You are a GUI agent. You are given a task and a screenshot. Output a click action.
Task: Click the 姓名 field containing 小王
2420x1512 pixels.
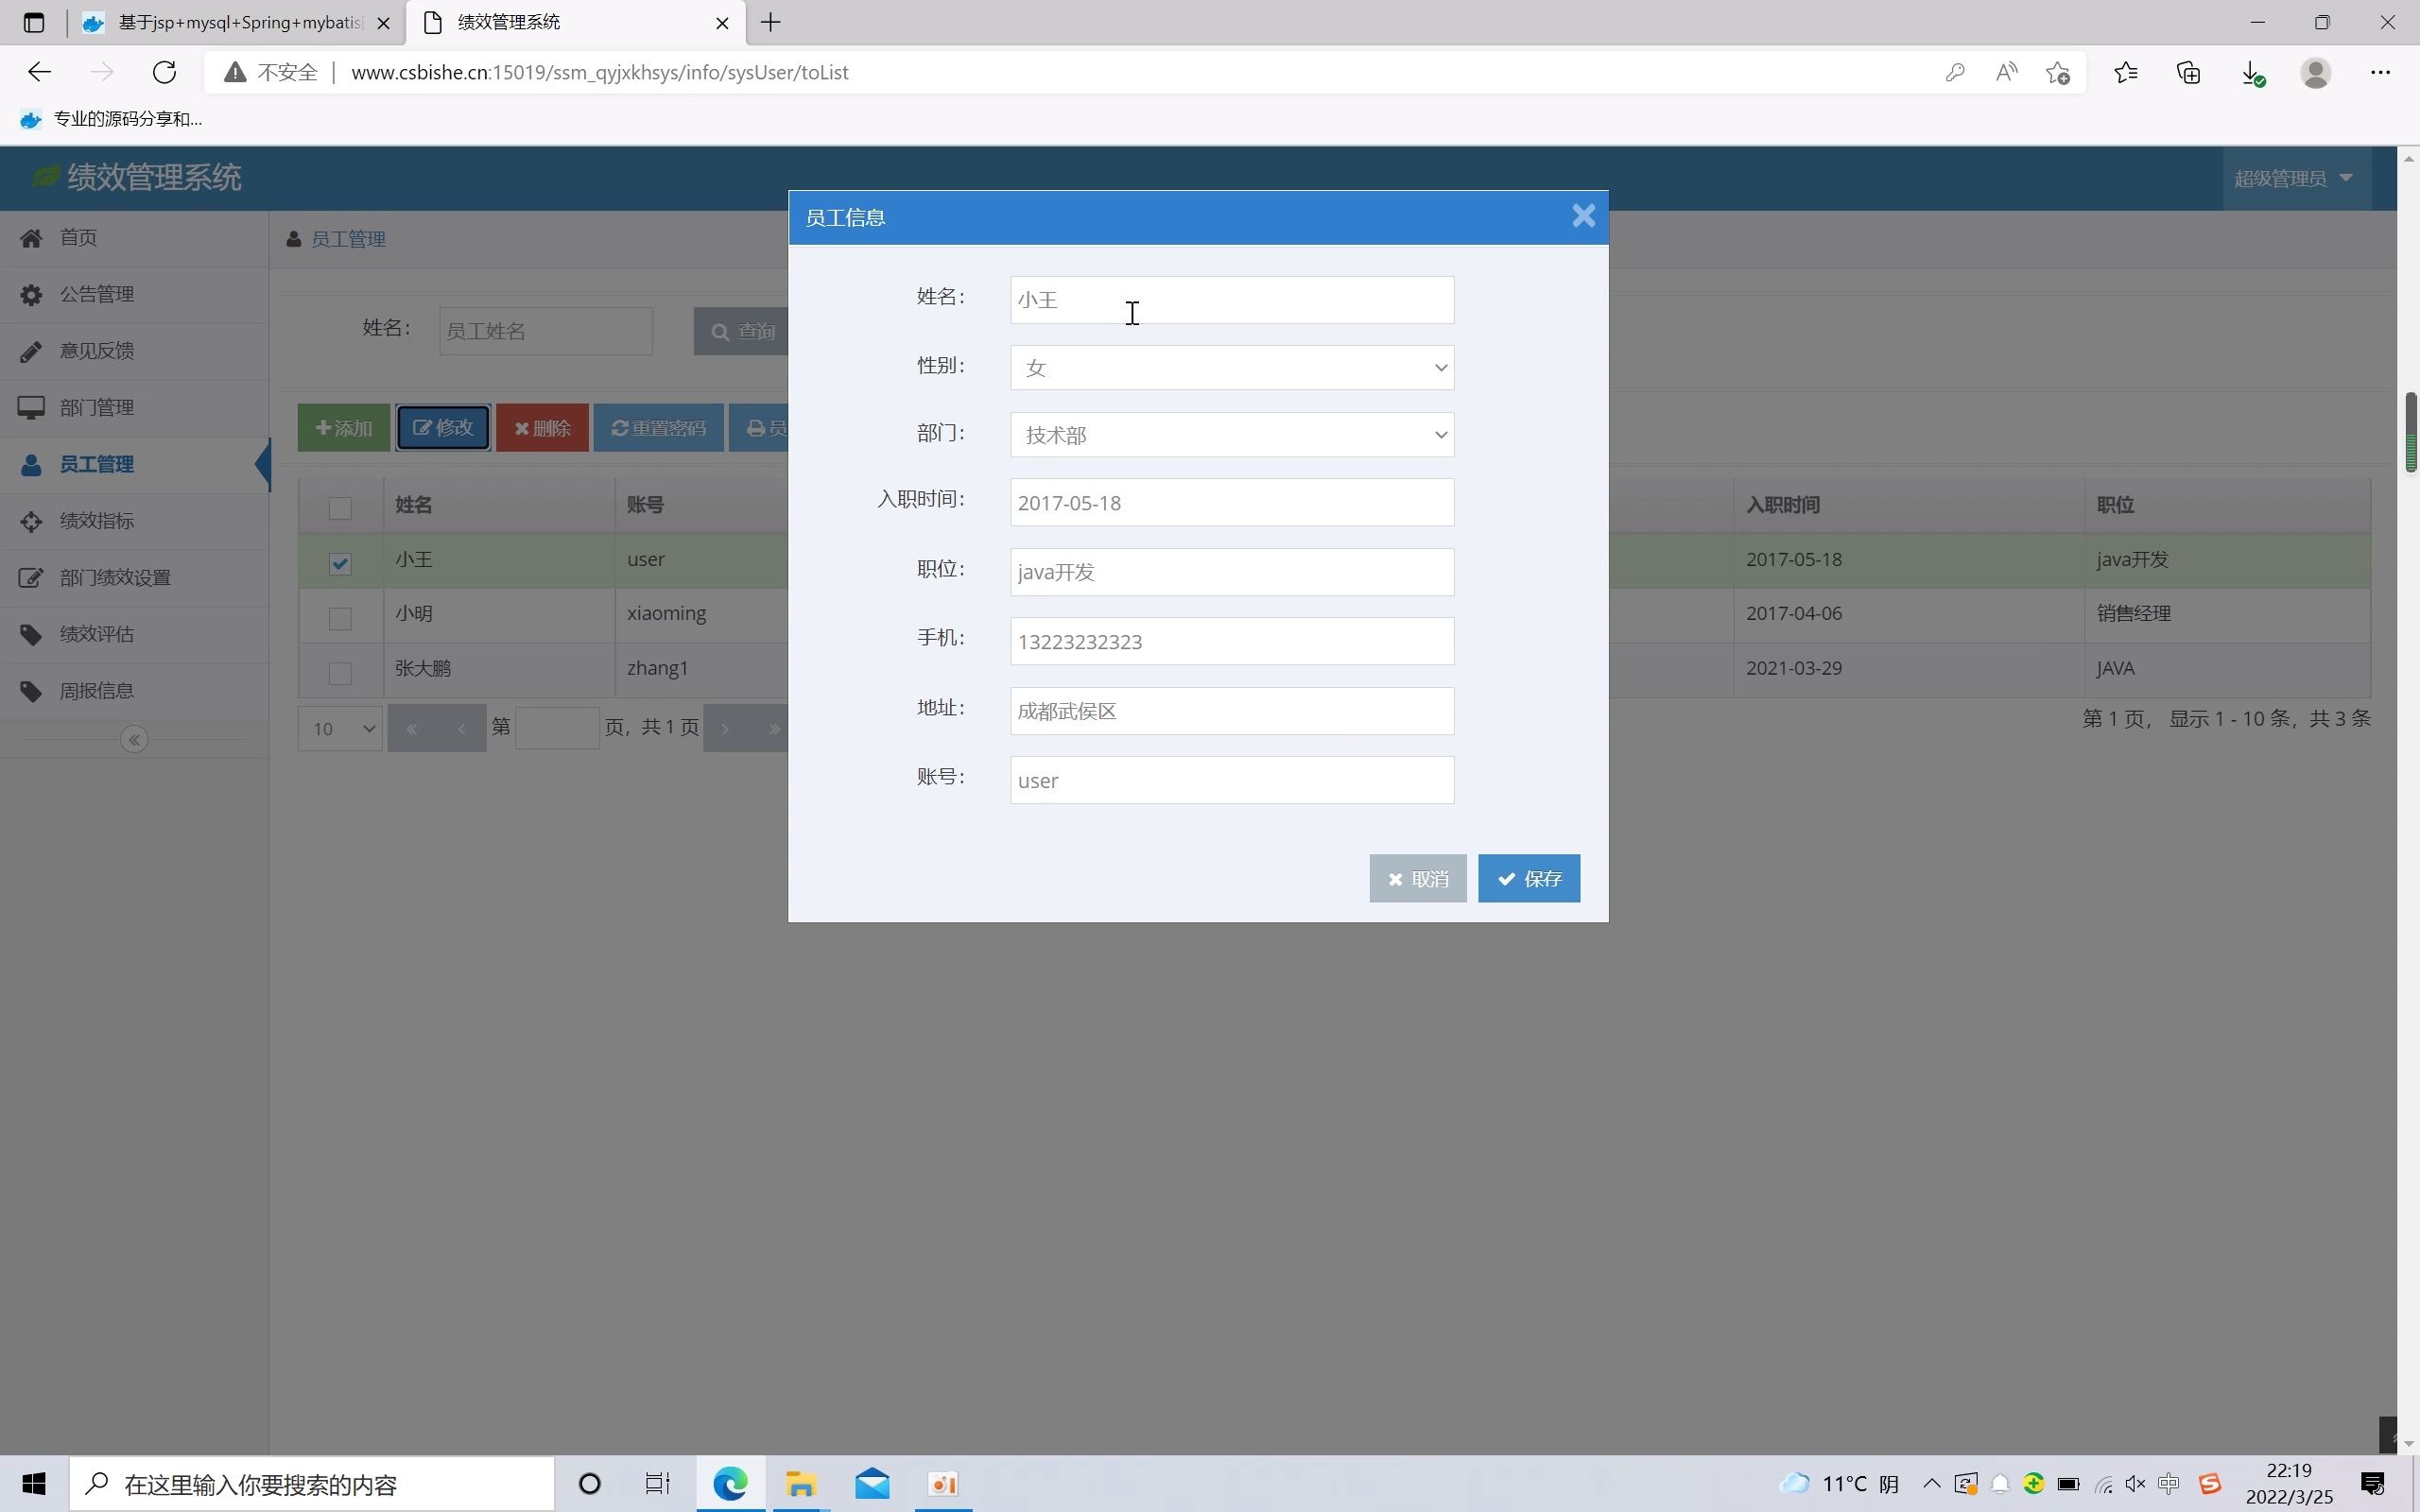[1231, 300]
